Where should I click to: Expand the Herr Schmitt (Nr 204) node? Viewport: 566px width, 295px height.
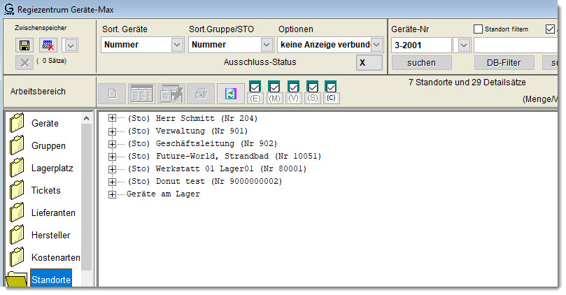pyautogui.click(x=112, y=118)
